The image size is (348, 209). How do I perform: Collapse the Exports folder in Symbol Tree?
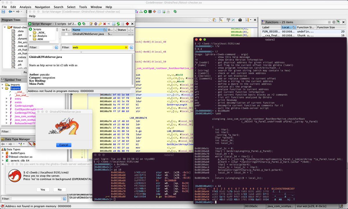[2, 88]
